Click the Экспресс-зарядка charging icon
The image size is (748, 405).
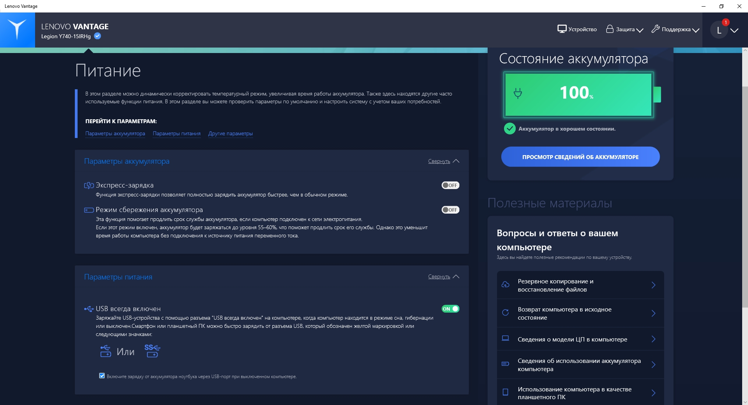point(89,185)
